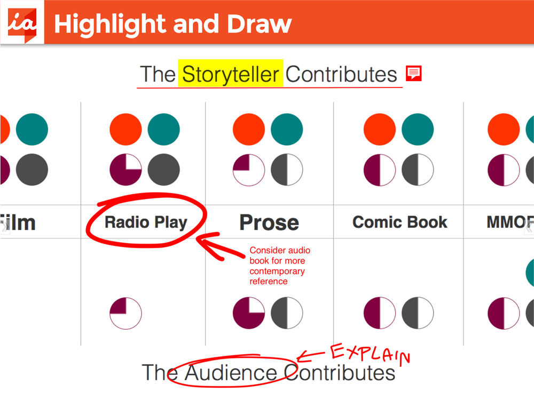
Task: Select the orange circle above Radio Play
Action: (x=125, y=130)
